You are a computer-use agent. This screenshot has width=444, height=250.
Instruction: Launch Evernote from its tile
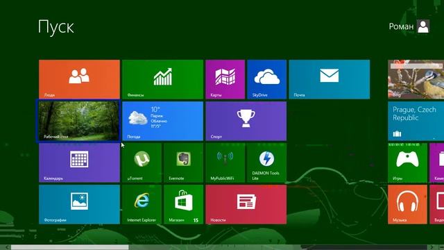[x=183, y=162]
